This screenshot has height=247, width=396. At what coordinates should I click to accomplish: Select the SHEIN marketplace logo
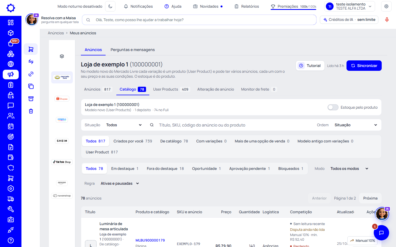[x=62, y=141]
